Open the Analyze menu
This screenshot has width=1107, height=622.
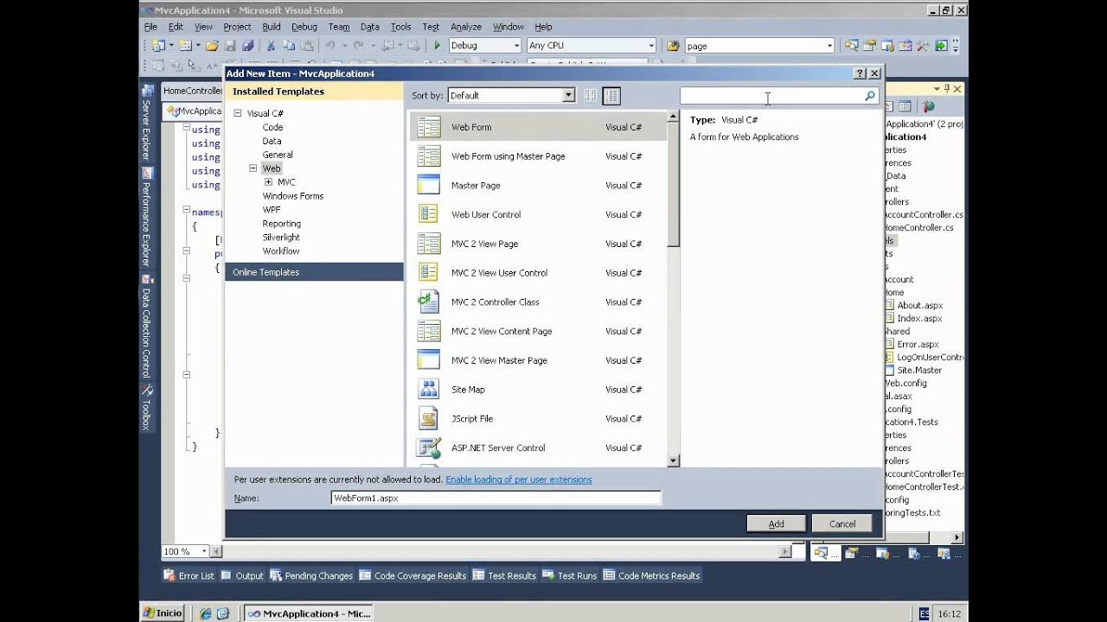click(466, 27)
